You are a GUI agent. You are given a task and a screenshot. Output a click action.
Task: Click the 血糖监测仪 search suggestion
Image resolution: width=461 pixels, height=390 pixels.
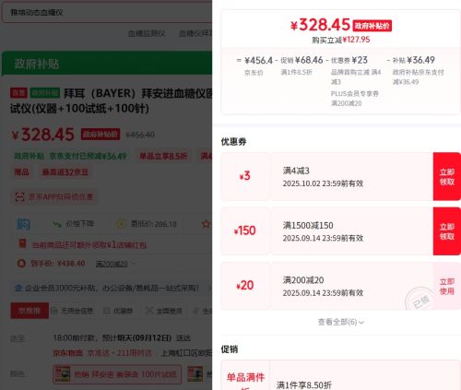click(147, 33)
